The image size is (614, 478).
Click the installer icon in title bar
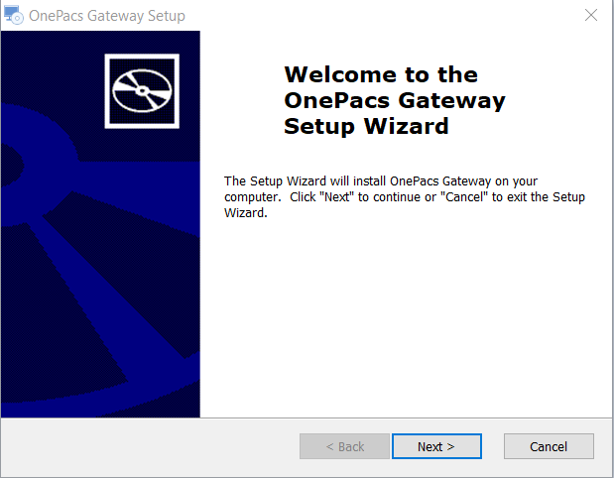pos(14,15)
